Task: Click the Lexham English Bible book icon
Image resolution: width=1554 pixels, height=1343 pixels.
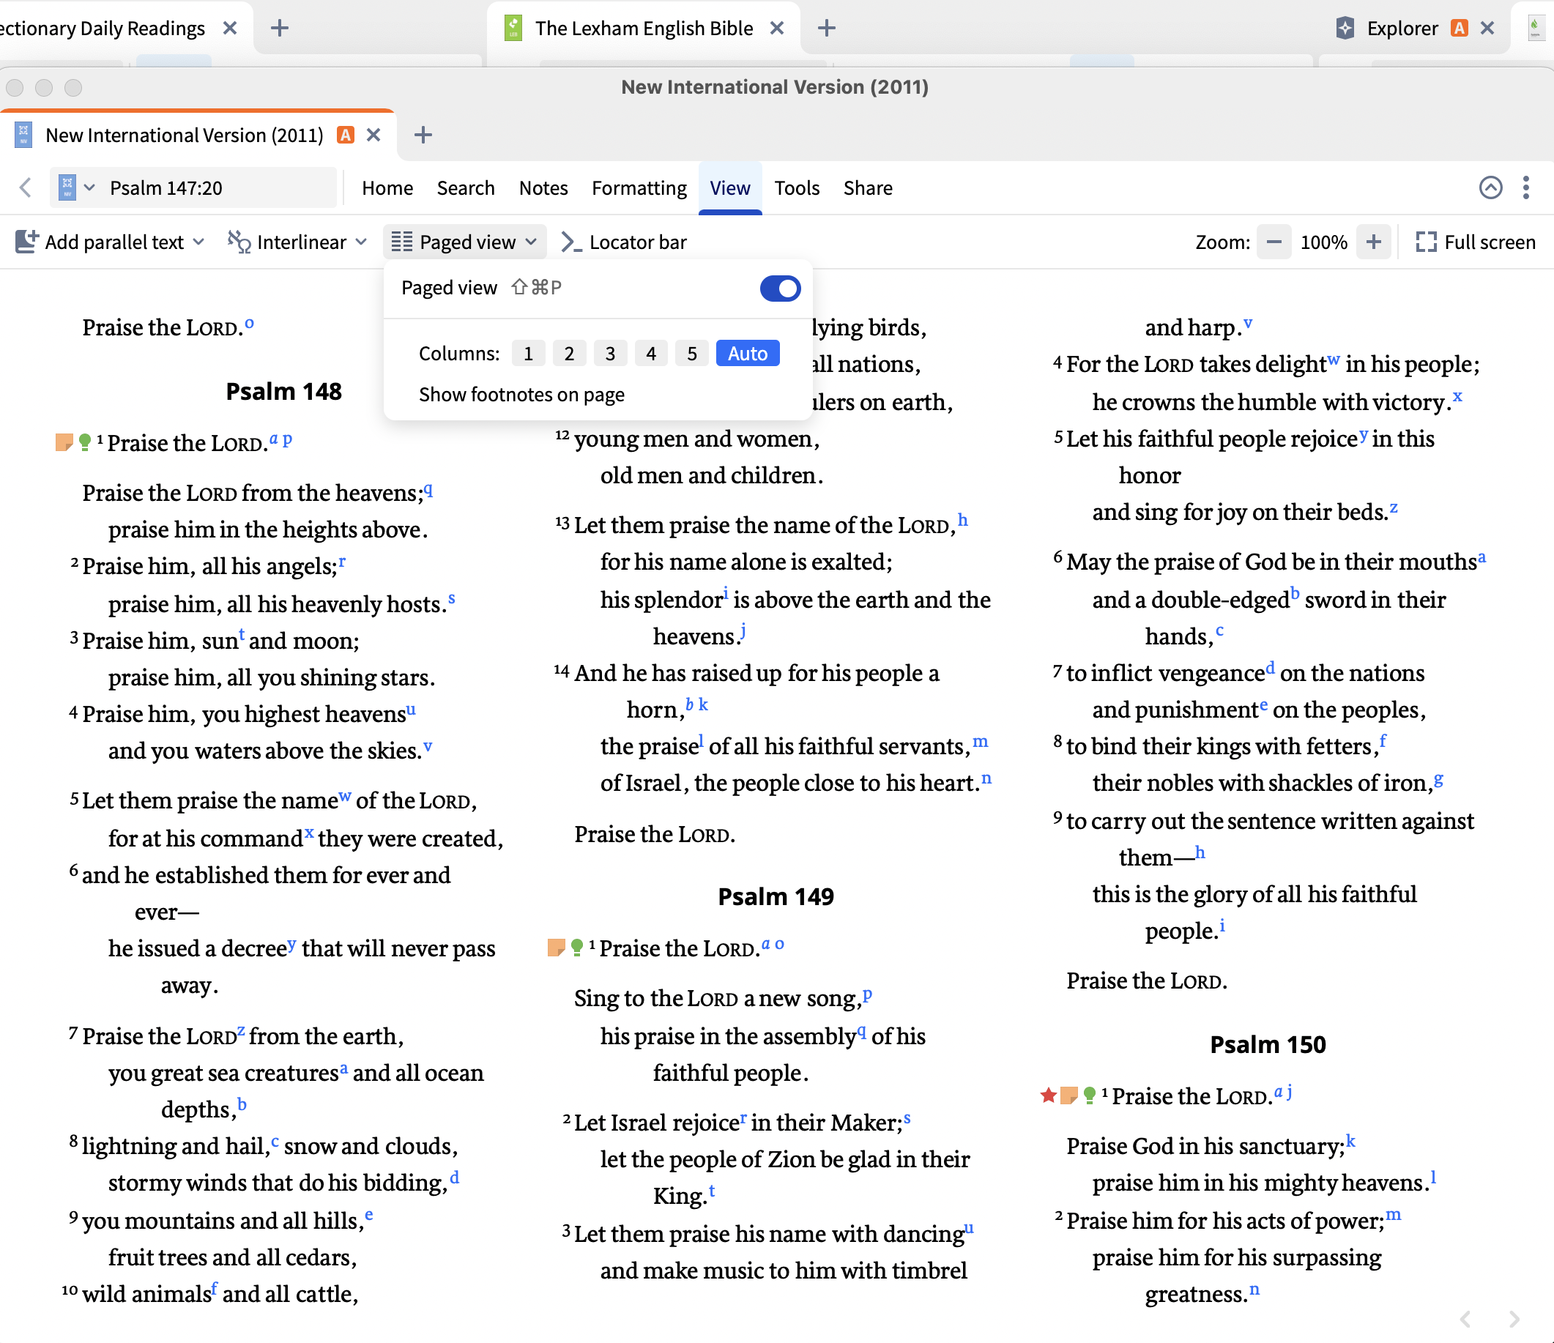Action: (513, 29)
